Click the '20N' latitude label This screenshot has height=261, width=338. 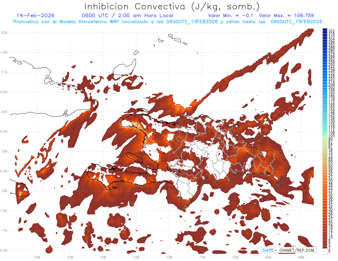(4, 112)
